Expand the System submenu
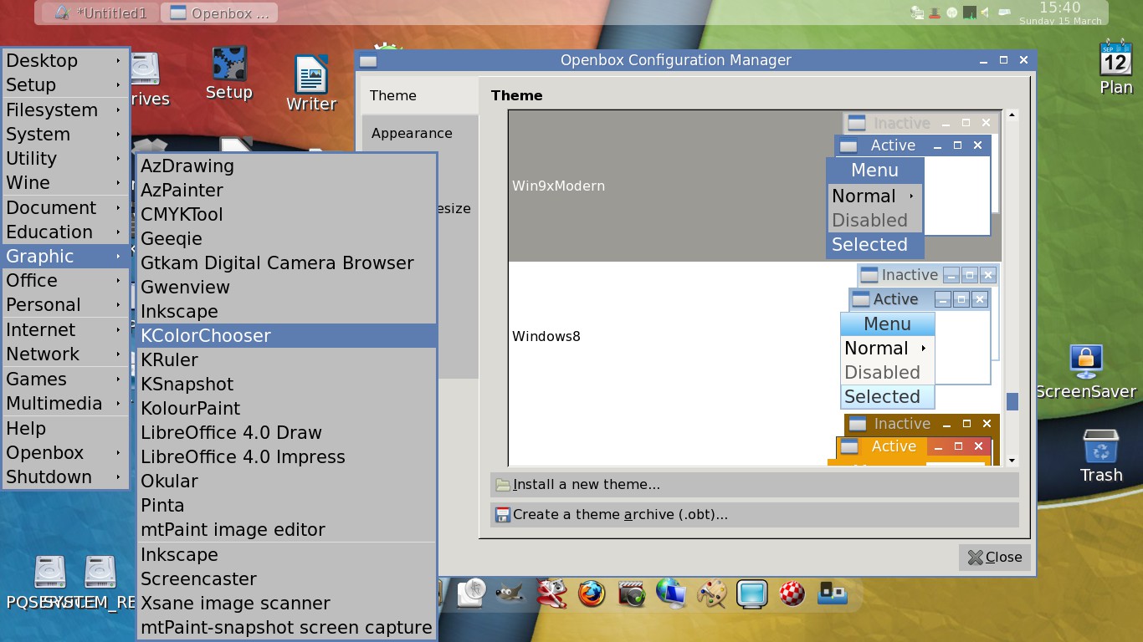Screen dimensions: 1143x642 (66, 134)
